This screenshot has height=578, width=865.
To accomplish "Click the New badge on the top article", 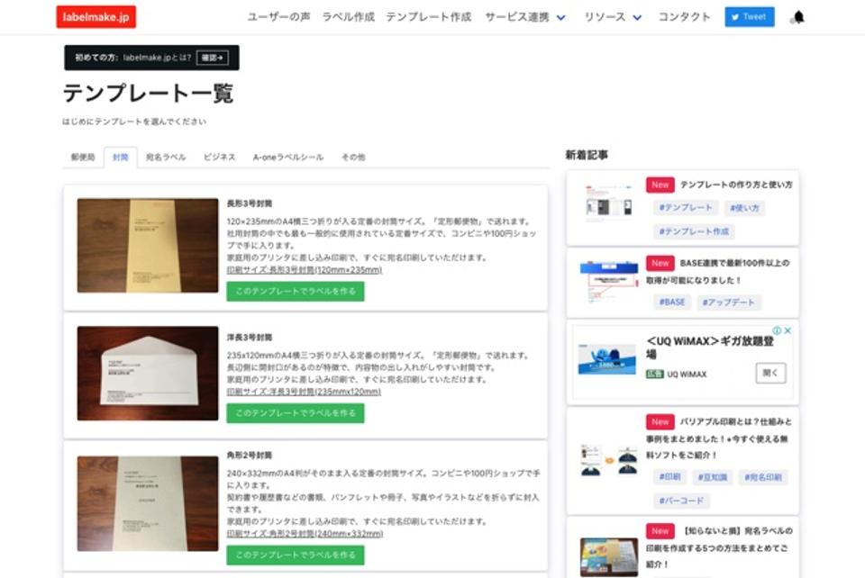I will click(660, 185).
